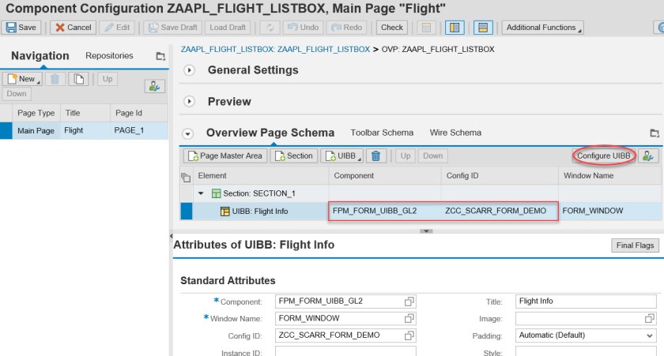664x356 pixels.
Task: Click the Check button
Action: [x=392, y=28]
